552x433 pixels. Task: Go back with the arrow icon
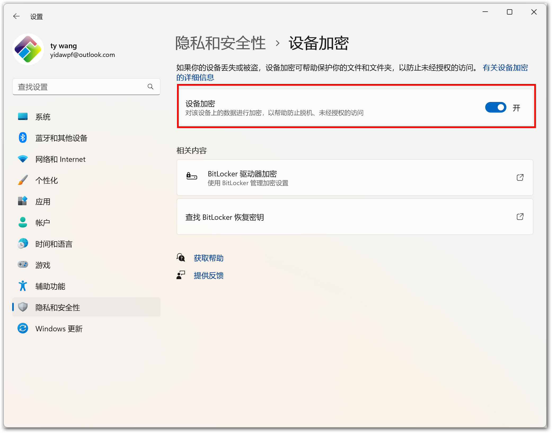16,16
